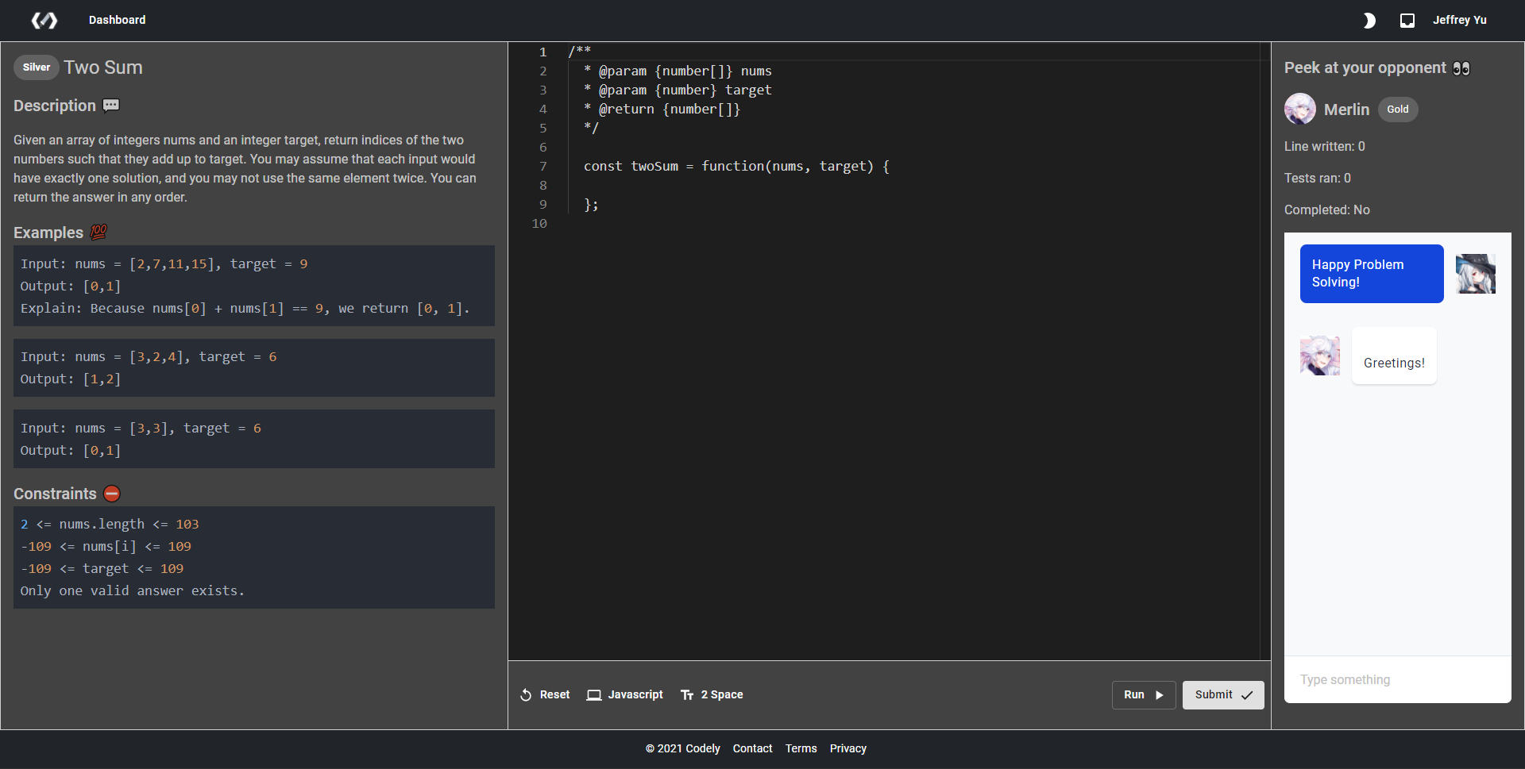Screen dimensions: 1525x769
Task: Reset the code editor
Action: point(545,695)
